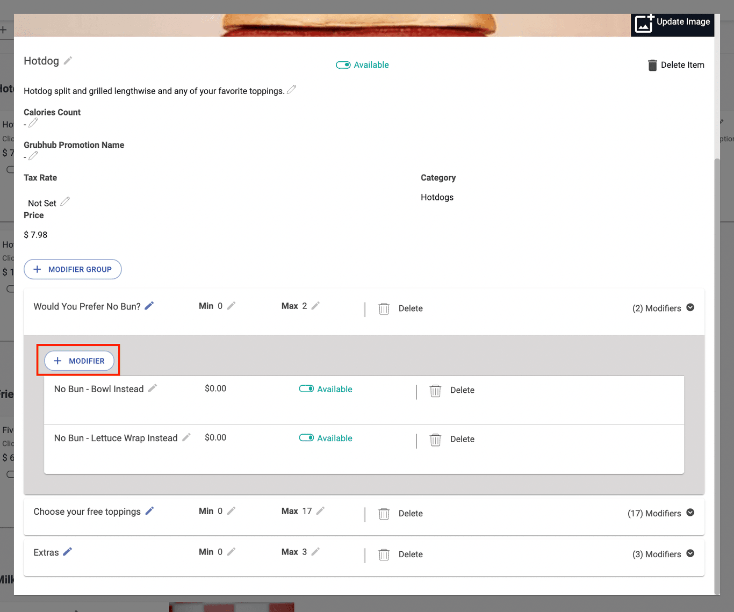Viewport: 734px width, 612px height.
Task: Edit the 'No Bun - Lettuce Wrap Instead' name
Action: click(x=186, y=437)
